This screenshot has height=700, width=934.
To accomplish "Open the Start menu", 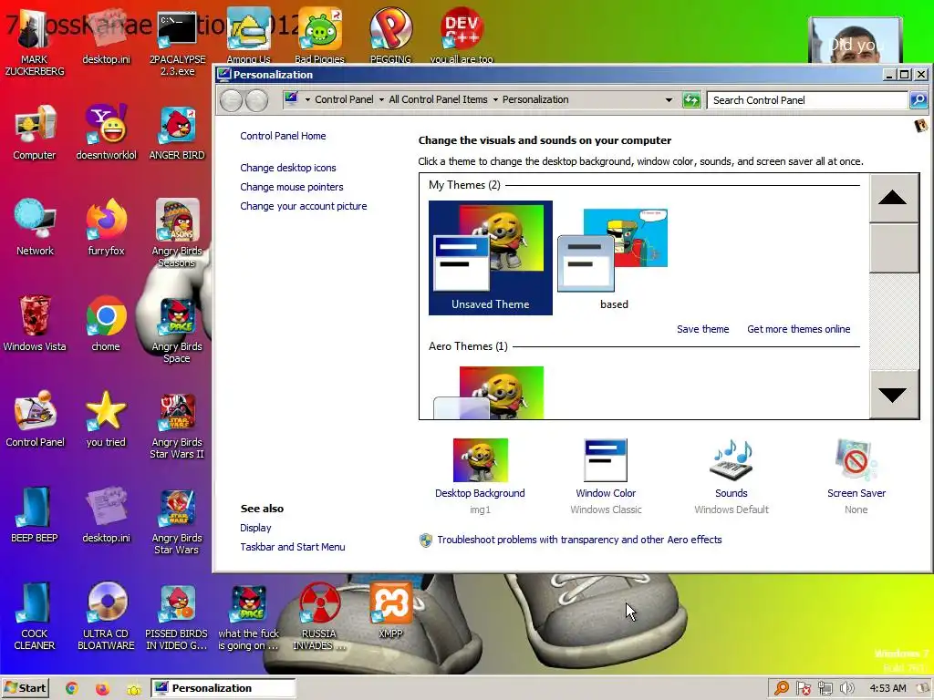I will click(25, 688).
